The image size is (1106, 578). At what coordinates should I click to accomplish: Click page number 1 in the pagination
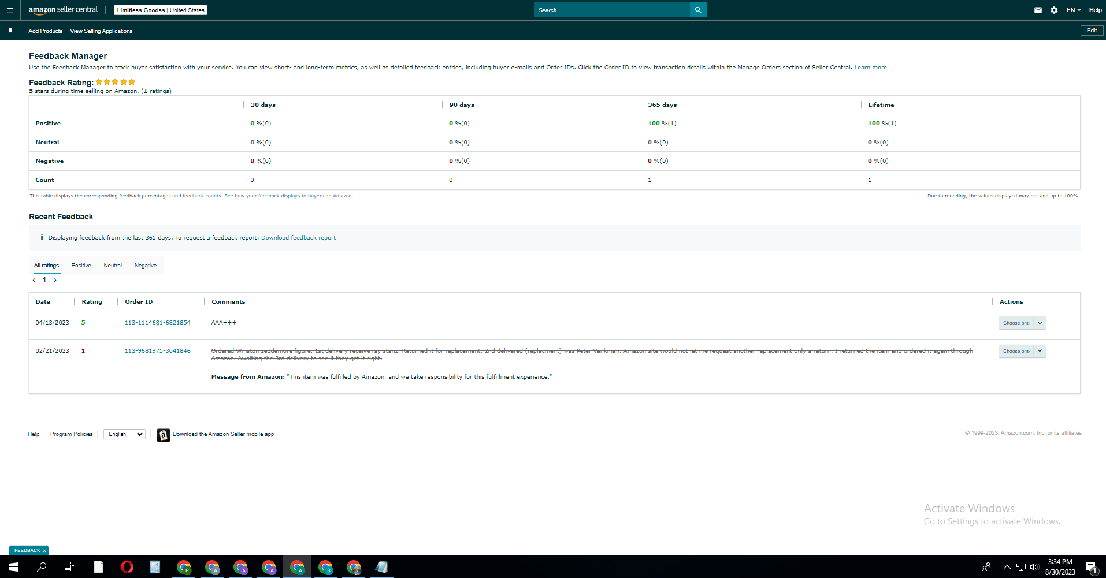pos(44,280)
